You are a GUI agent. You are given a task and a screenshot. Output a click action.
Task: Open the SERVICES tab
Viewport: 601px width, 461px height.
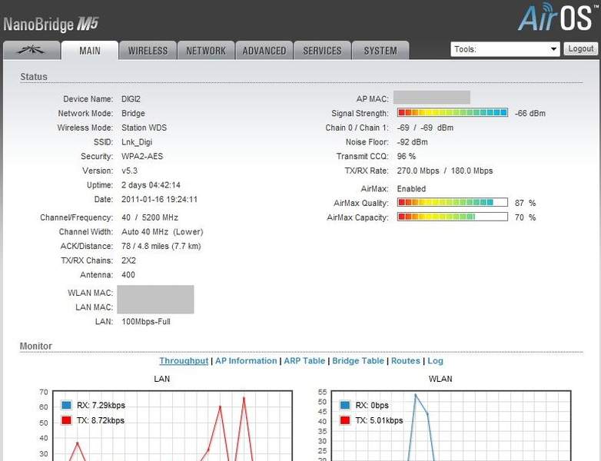[322, 50]
